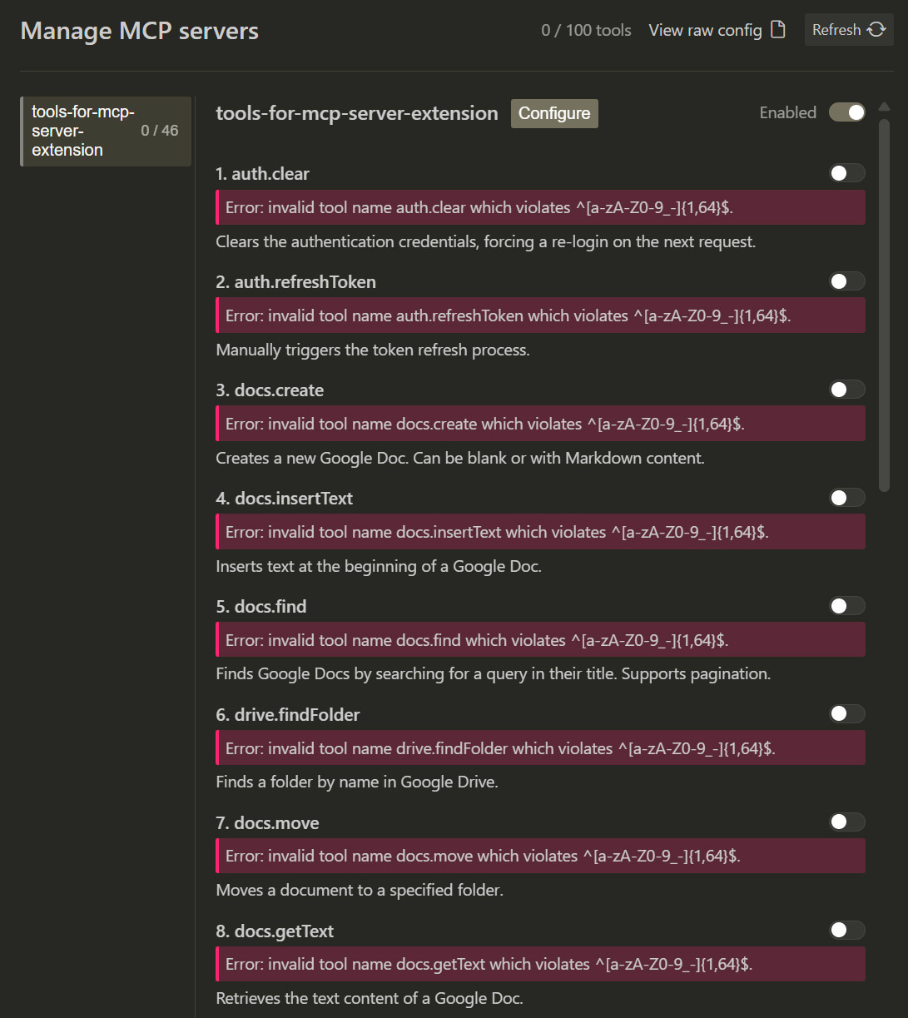The height and width of the screenshot is (1018, 908).
Task: Click the auth.clear error message banner
Action: pyautogui.click(x=540, y=208)
